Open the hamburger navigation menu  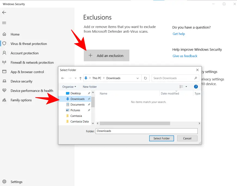pyautogui.click(x=4, y=23)
